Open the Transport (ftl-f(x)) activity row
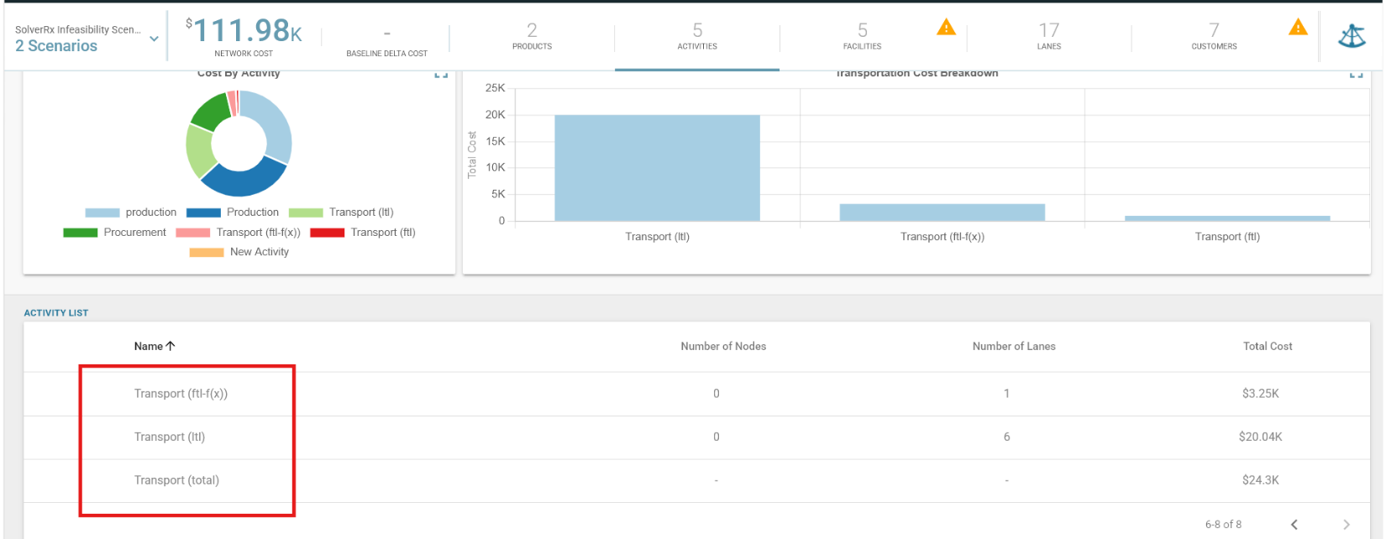The width and height of the screenshot is (1386, 539). tap(696, 394)
